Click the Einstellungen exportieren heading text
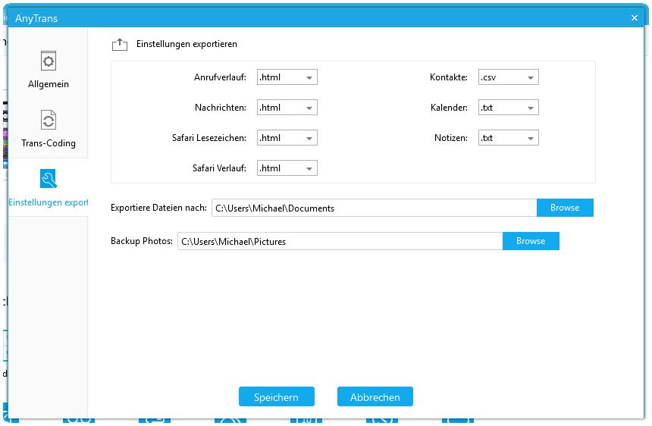The image size is (652, 426). (187, 44)
